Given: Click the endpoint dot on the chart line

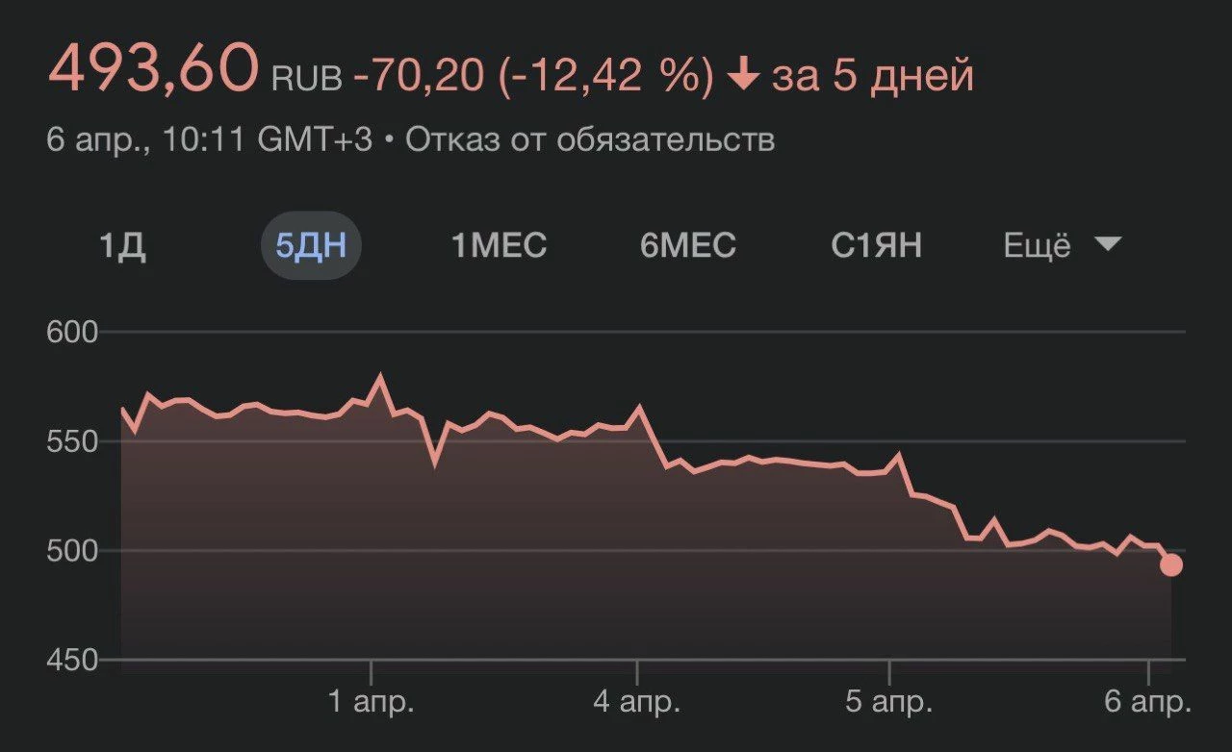Looking at the screenshot, I should pyautogui.click(x=1170, y=564).
